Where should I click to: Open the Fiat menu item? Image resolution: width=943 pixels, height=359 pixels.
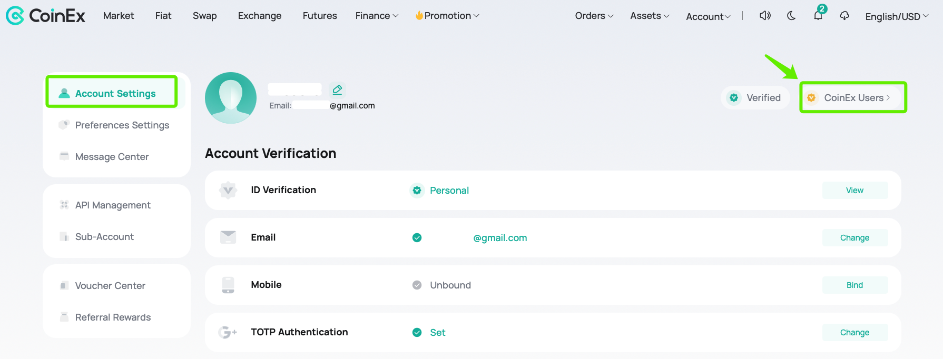(x=163, y=16)
